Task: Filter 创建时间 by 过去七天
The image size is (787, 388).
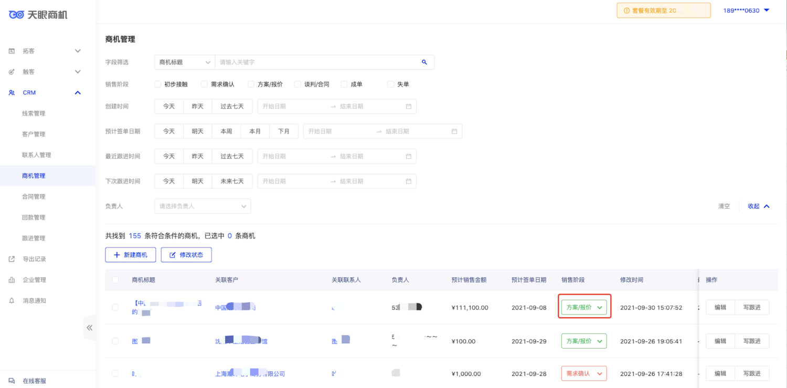Action: tap(232, 106)
